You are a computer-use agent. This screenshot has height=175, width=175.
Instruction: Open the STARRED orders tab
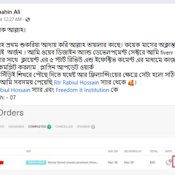83,127
